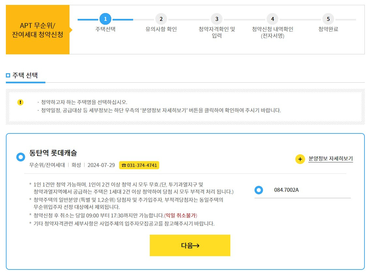Click the notice line starting 청약일정, 공급대상

[161, 110]
